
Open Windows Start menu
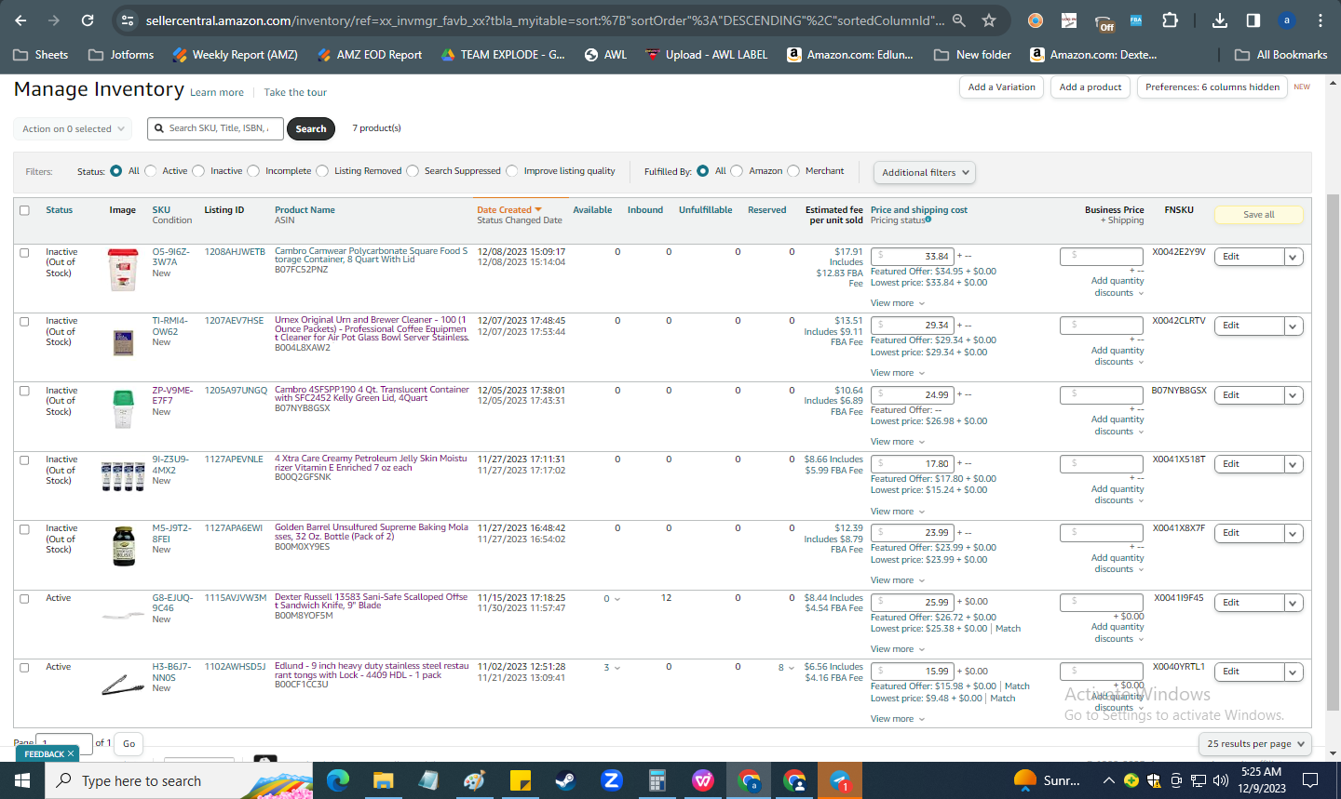click(x=22, y=780)
